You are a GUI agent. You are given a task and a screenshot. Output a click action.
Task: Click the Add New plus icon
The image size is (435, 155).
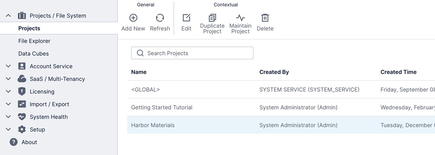pos(133,18)
